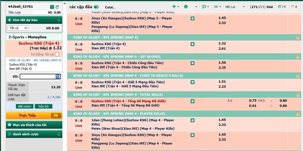Screen dimensions: 303x151
Task: Click the KING OF GLORY - KPL SPRING (MAP 4) bet slip link
Action: pos(35,60)
